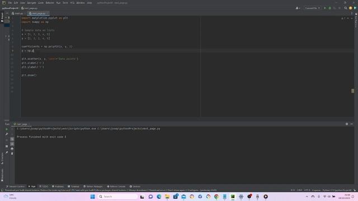Click the 4 spaces indent setting in status bar

[316, 190]
